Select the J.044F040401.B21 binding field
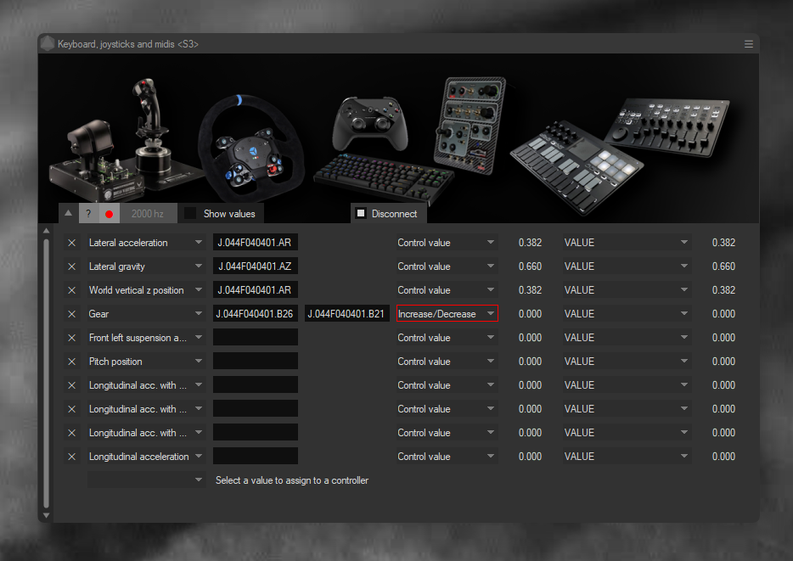The image size is (793, 561). pos(346,314)
